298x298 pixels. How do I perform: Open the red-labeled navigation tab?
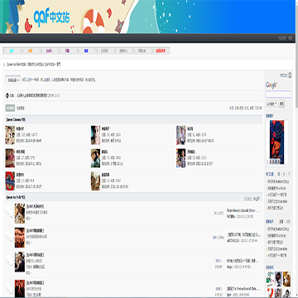click(161, 50)
